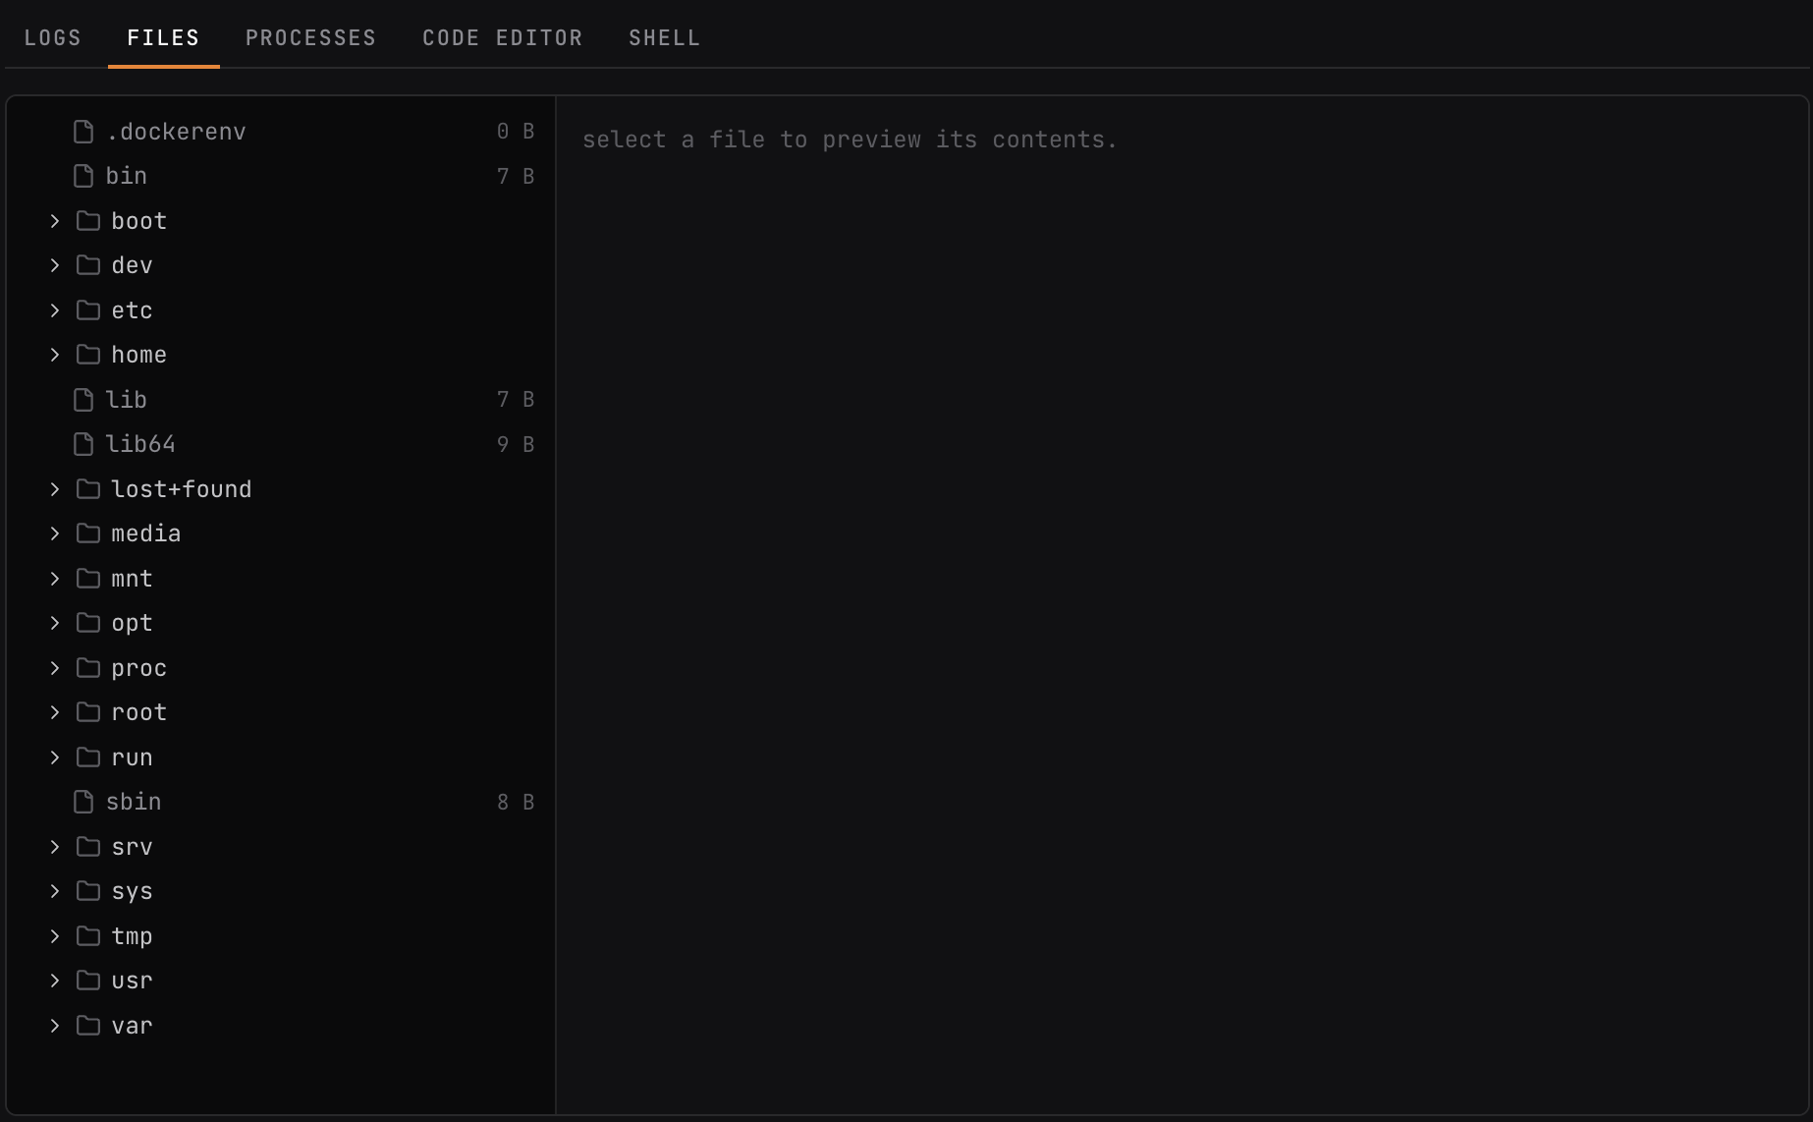Click the boot folder icon
This screenshot has height=1122, width=1813.
(x=88, y=221)
